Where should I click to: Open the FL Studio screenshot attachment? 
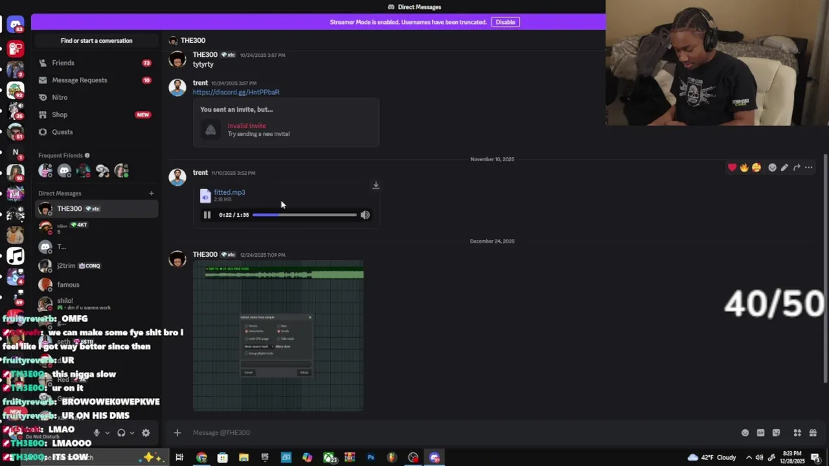278,336
